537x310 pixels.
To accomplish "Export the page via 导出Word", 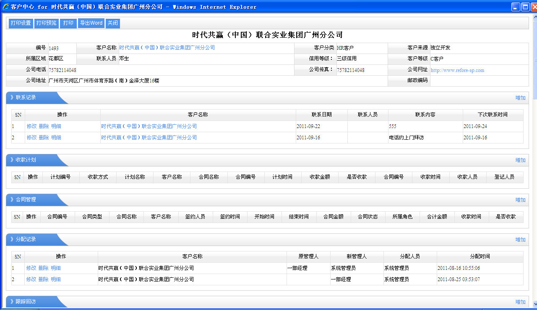I will [91, 23].
